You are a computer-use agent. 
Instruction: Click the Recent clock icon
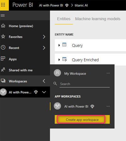coord(3,47)
